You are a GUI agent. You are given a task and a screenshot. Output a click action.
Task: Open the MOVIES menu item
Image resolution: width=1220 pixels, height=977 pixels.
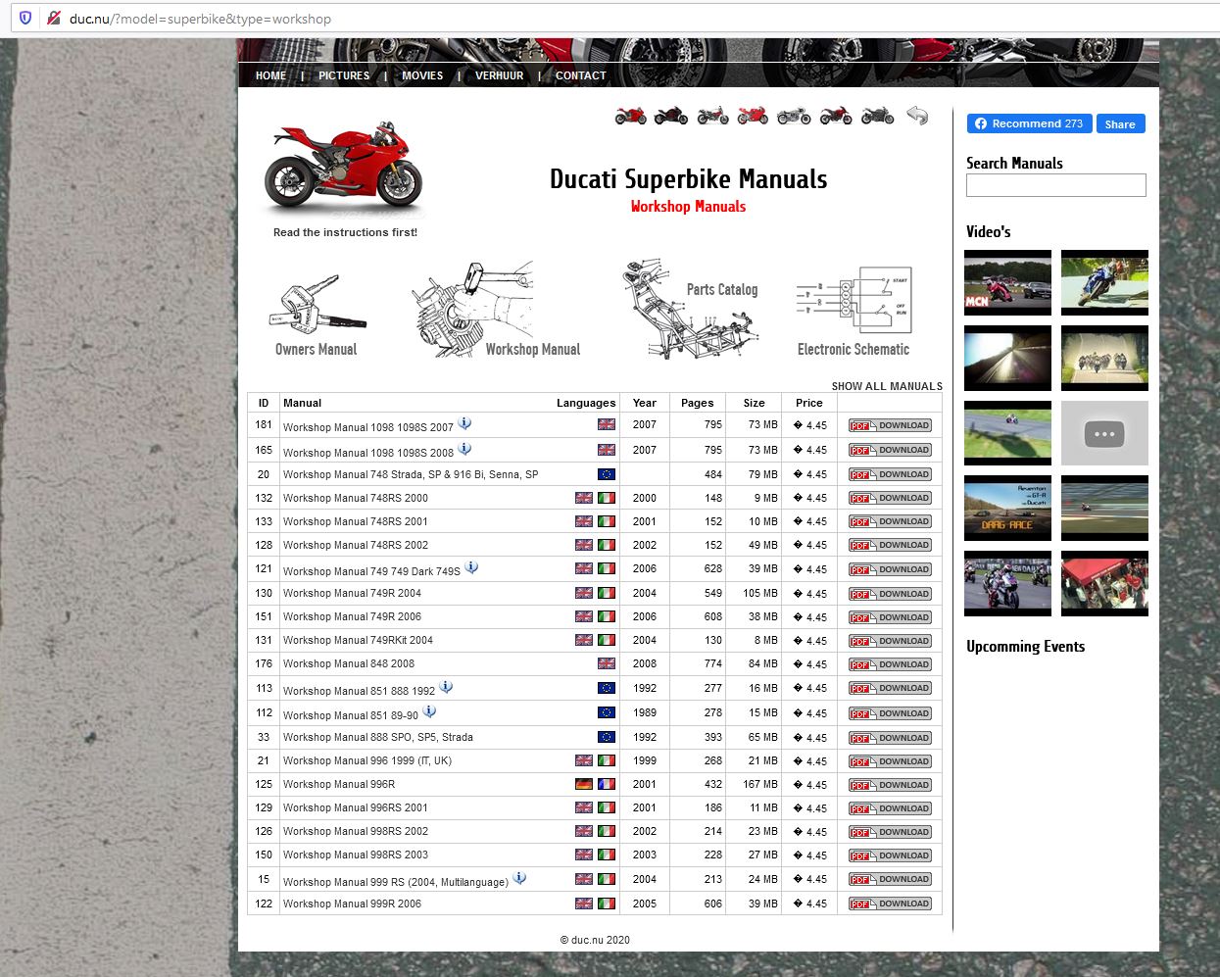pos(422,75)
